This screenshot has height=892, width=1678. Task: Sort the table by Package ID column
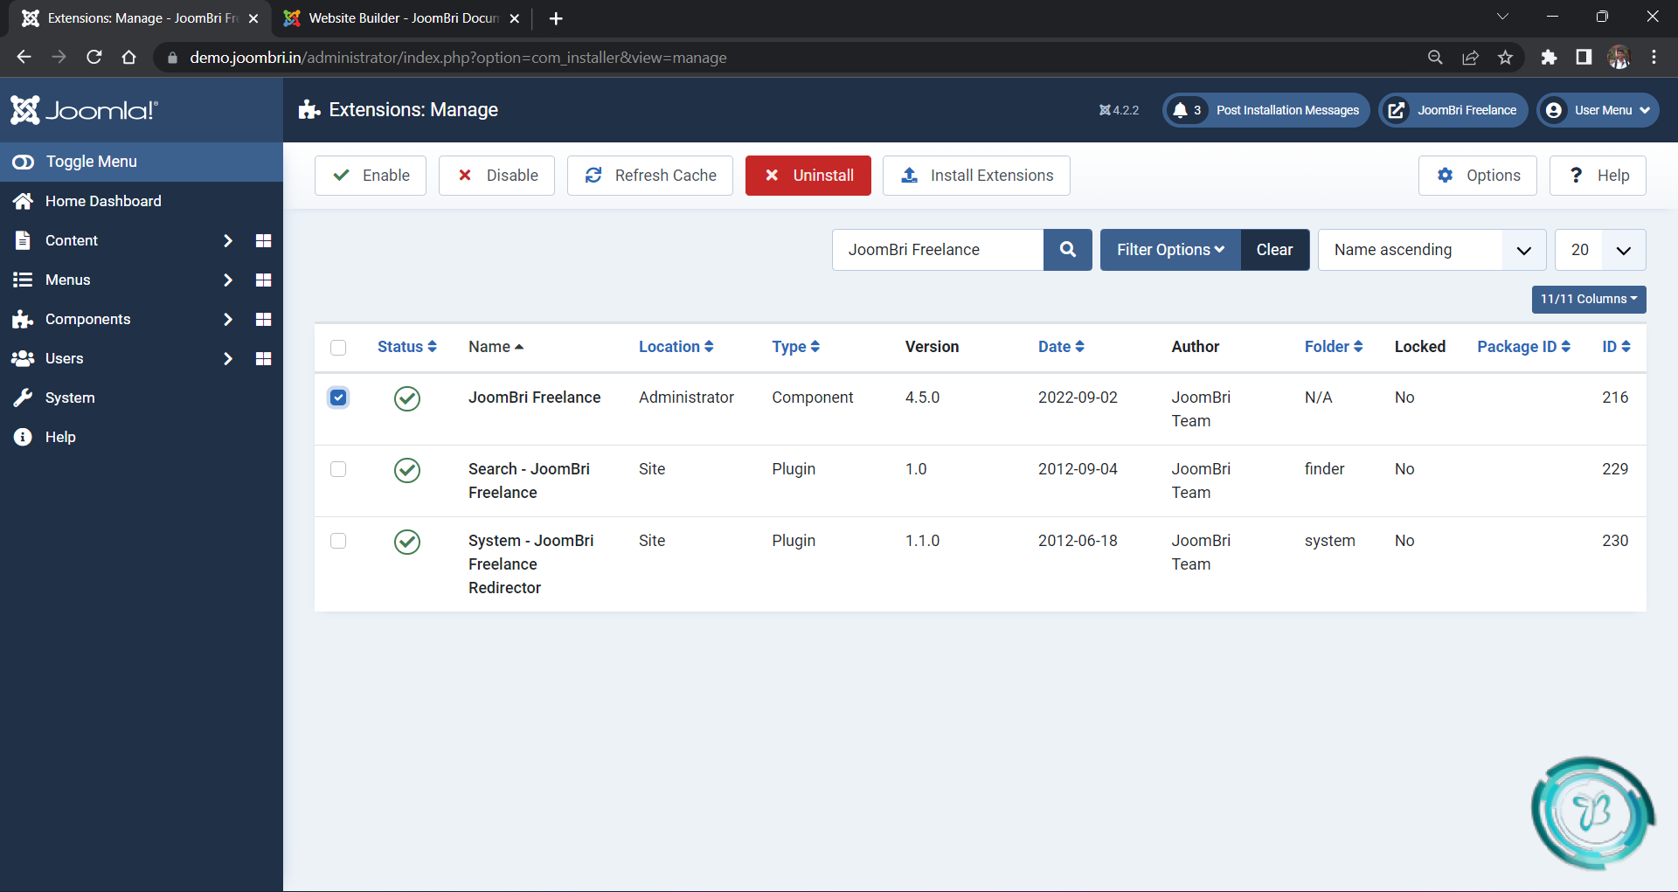1523,347
